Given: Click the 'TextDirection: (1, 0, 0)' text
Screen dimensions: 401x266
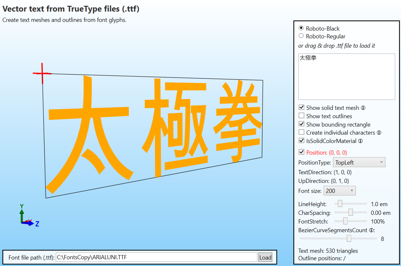Looking at the screenshot, I should pyautogui.click(x=325, y=173).
